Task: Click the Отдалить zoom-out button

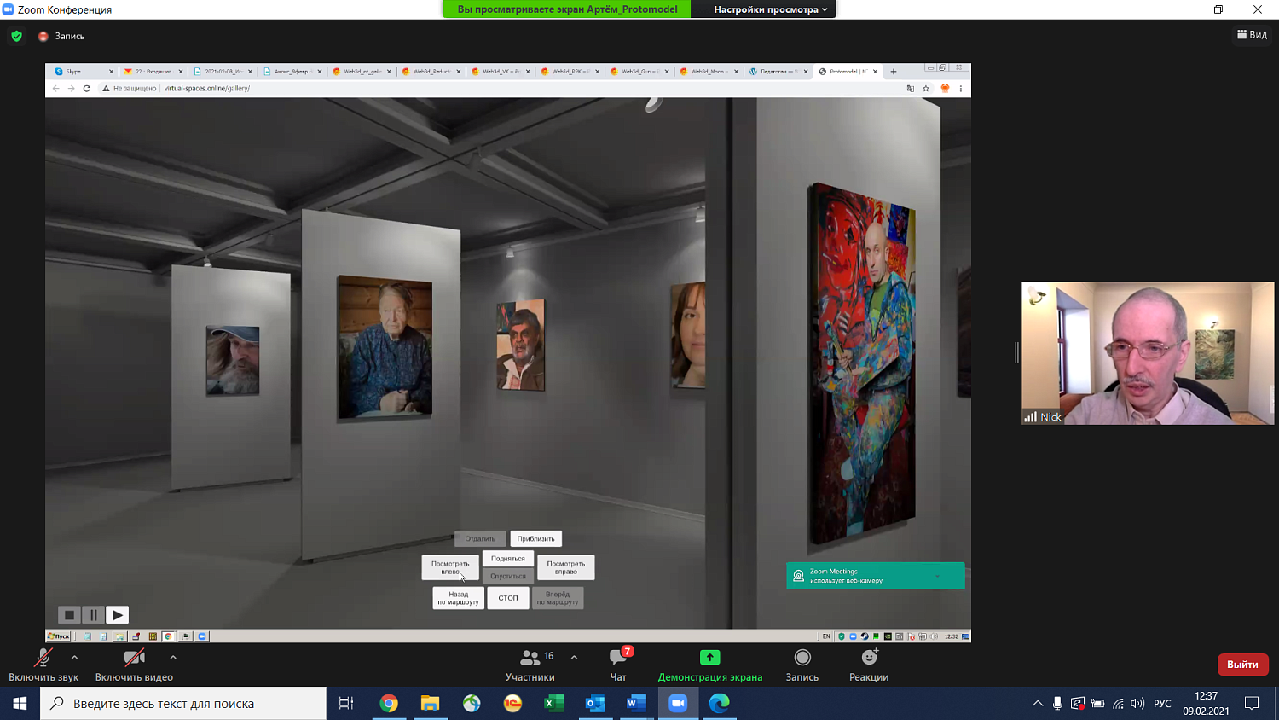Action: tap(480, 538)
